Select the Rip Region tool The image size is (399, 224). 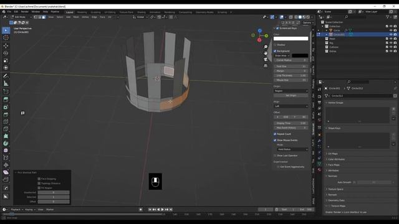coord(6,180)
